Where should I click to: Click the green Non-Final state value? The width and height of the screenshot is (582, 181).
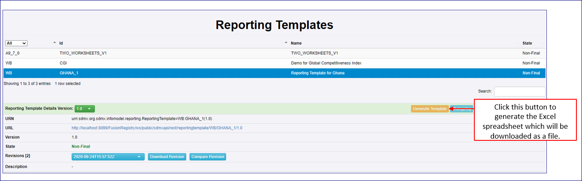pos(81,146)
